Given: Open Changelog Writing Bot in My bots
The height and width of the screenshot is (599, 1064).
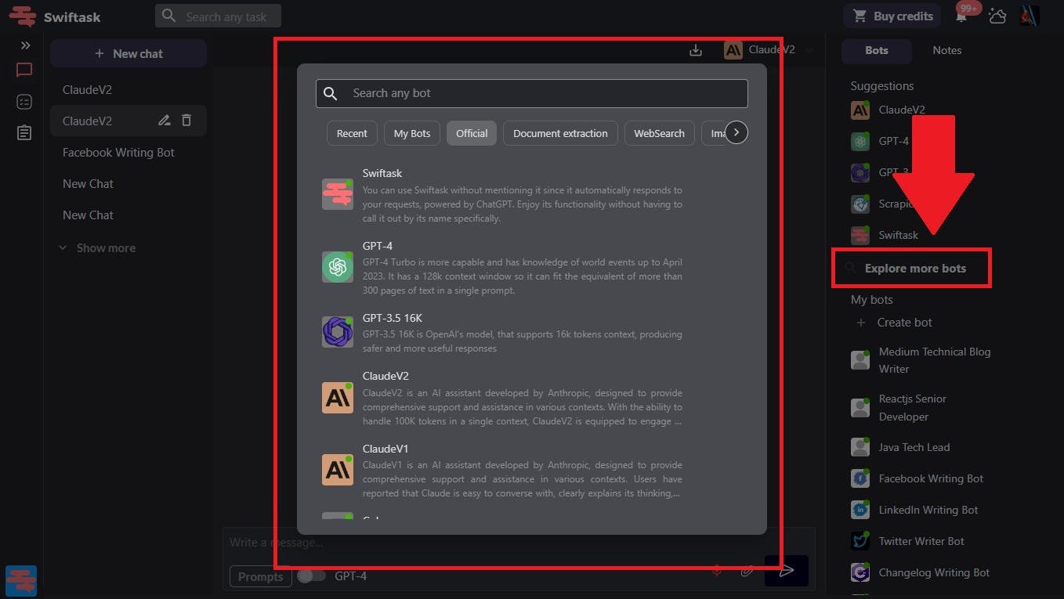Looking at the screenshot, I should [921, 572].
